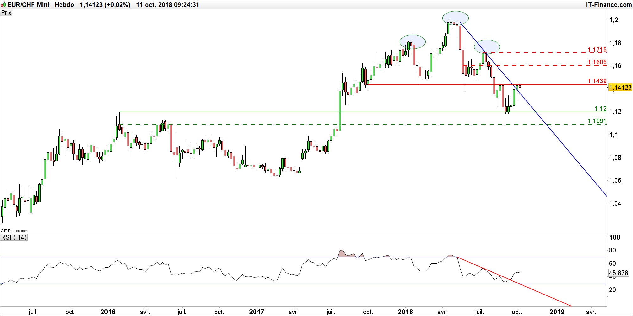This screenshot has height=316, width=633.
Task: Click the 2019 label on time axis
Action: [x=557, y=312]
